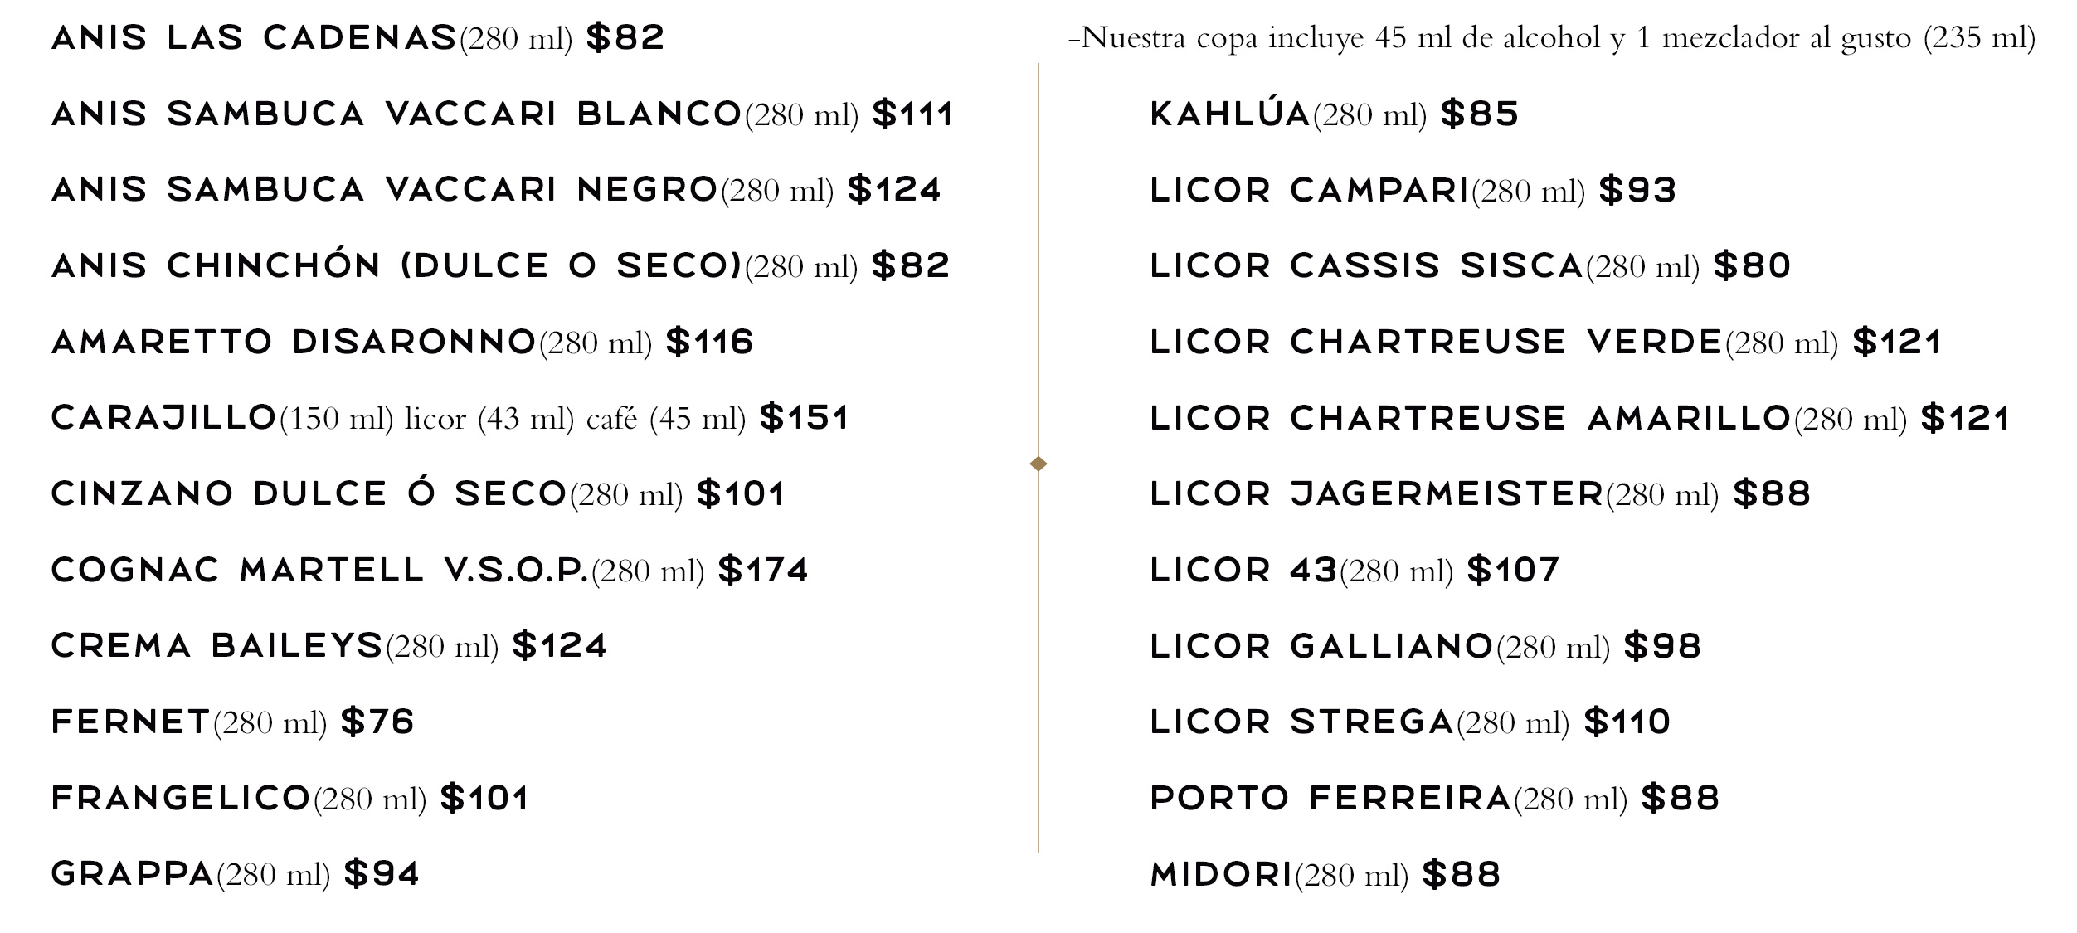The width and height of the screenshot is (2077, 933).
Task: Choose Anis Chinchón (Dulce o Seco)
Action: pos(500,266)
